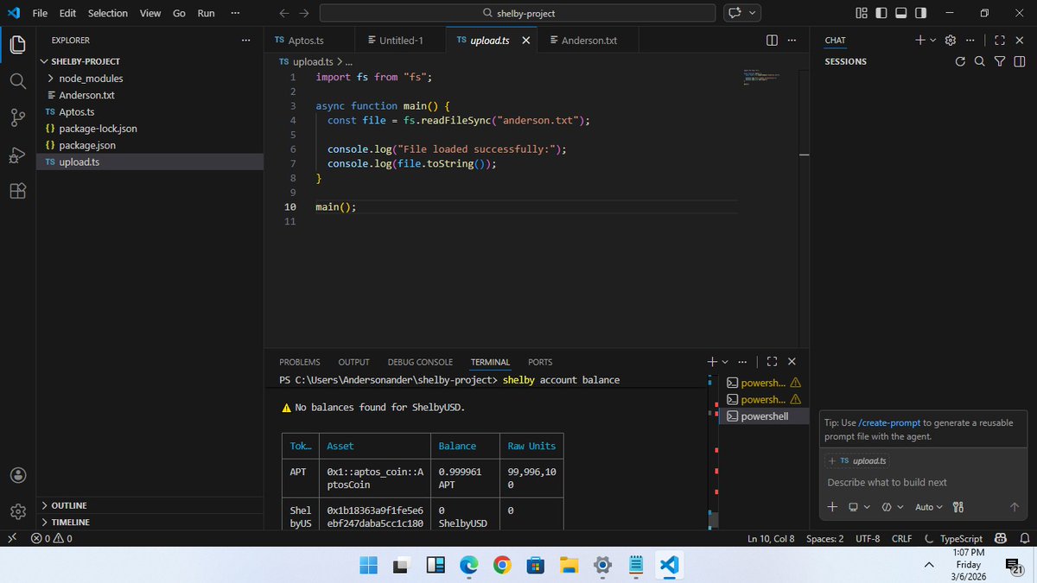Open the Extensions view
This screenshot has height=583, width=1037.
(x=17, y=192)
